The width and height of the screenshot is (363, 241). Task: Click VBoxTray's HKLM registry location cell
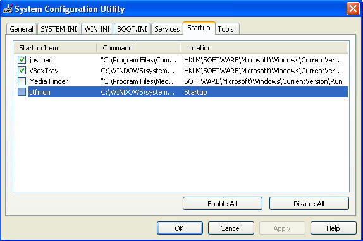coord(263,71)
